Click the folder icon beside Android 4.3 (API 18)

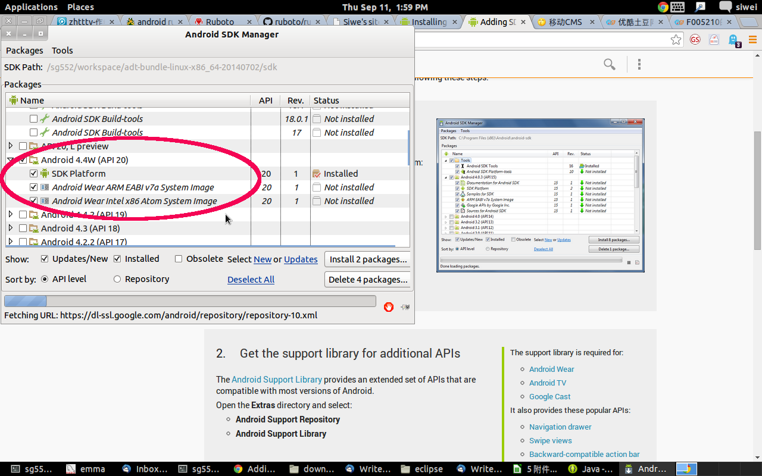tap(34, 228)
